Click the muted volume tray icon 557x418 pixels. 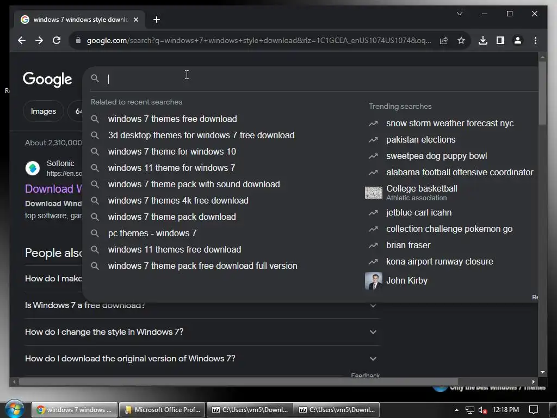click(482, 410)
